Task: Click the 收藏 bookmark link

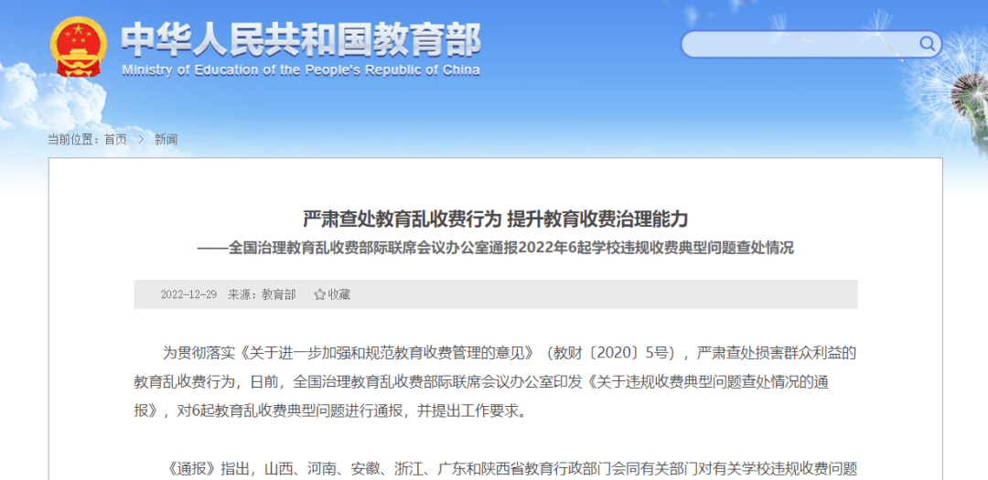Action: (339, 294)
